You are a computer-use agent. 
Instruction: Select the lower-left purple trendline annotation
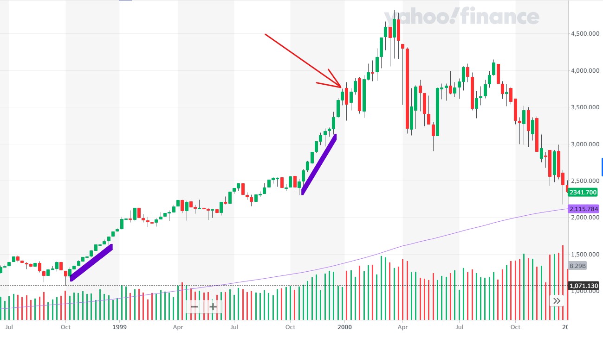91,263
